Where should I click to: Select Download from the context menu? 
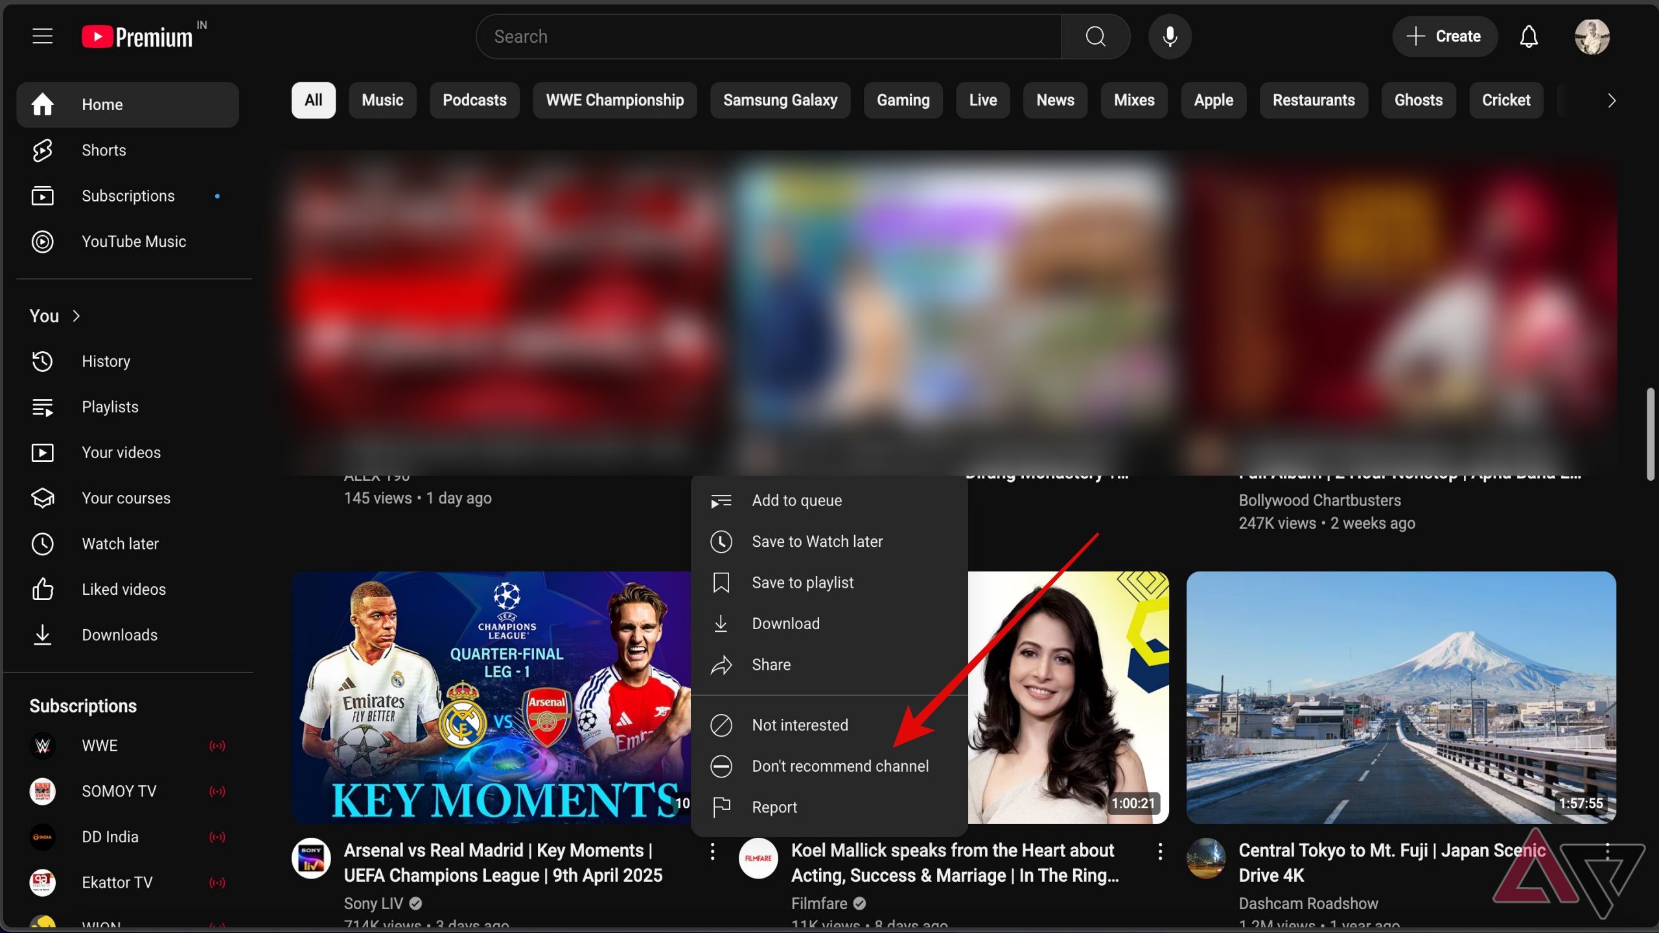tap(829, 623)
